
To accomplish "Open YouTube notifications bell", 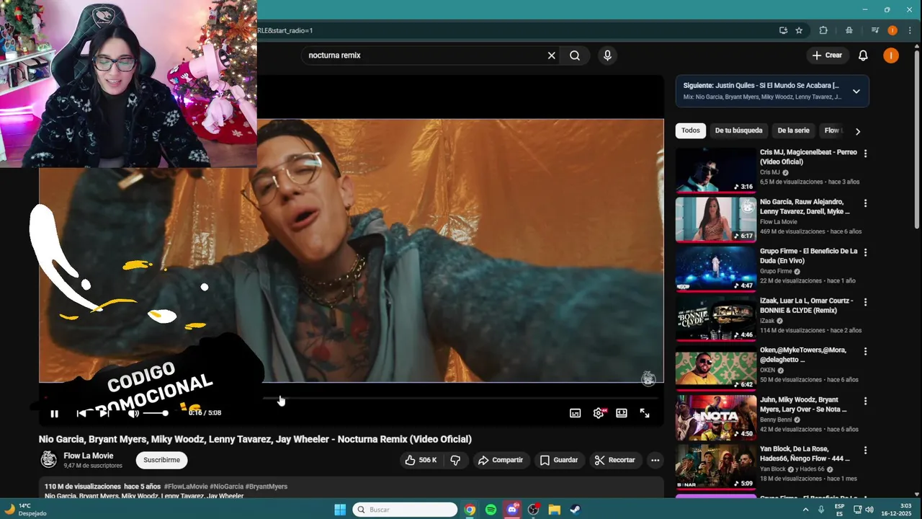I will (863, 56).
